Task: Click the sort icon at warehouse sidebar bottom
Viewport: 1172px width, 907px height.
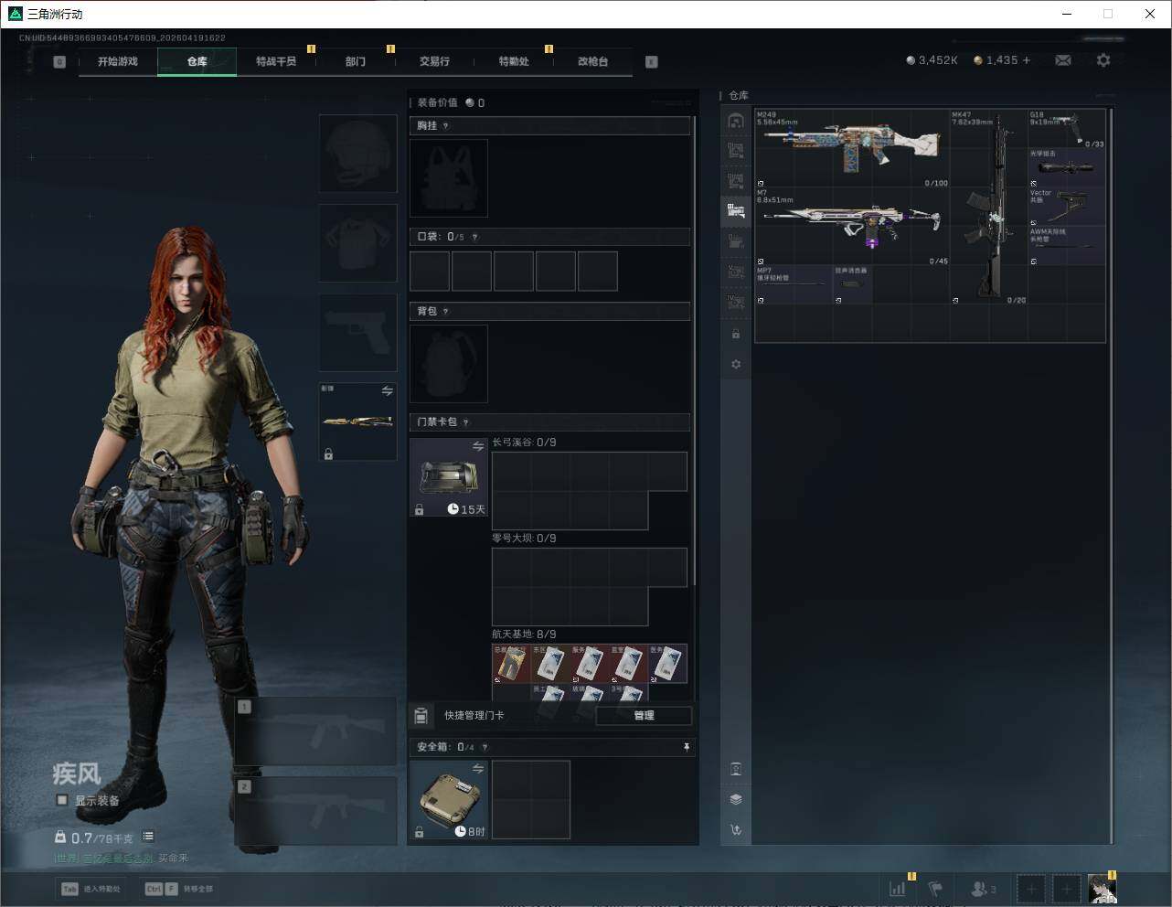Action: click(x=736, y=829)
